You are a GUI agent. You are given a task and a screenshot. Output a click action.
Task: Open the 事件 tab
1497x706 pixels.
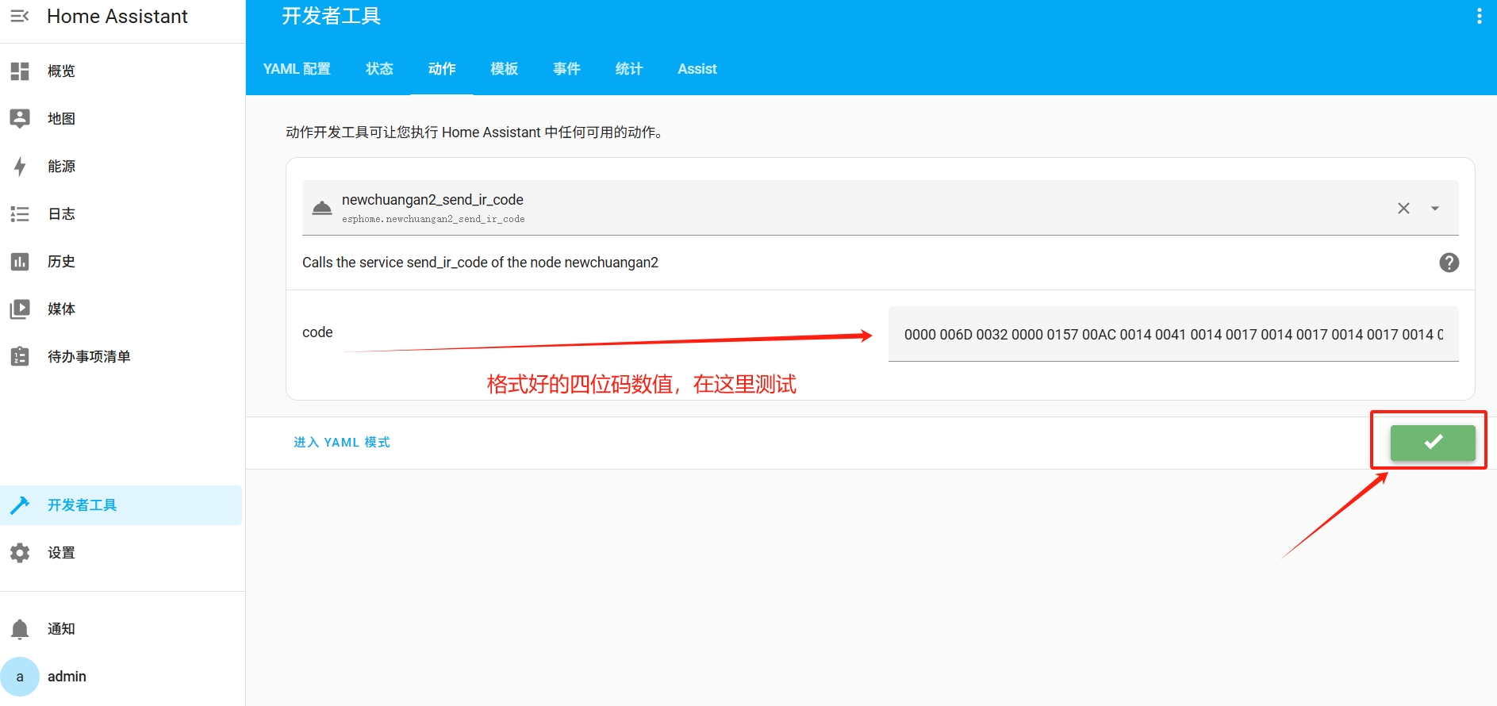(x=566, y=69)
